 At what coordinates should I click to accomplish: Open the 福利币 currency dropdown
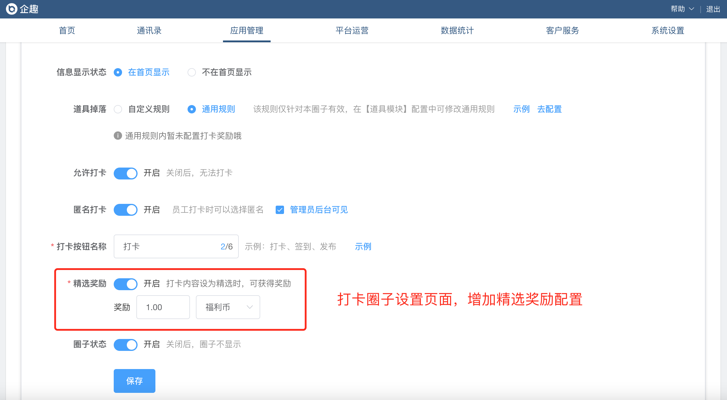point(228,307)
